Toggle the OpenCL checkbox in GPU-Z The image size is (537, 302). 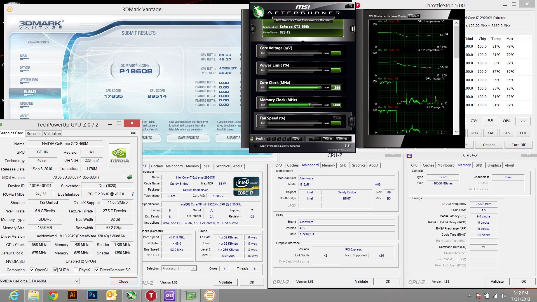coord(32,270)
